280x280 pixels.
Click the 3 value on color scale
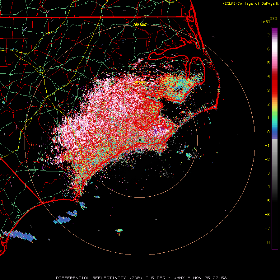pos(268,90)
